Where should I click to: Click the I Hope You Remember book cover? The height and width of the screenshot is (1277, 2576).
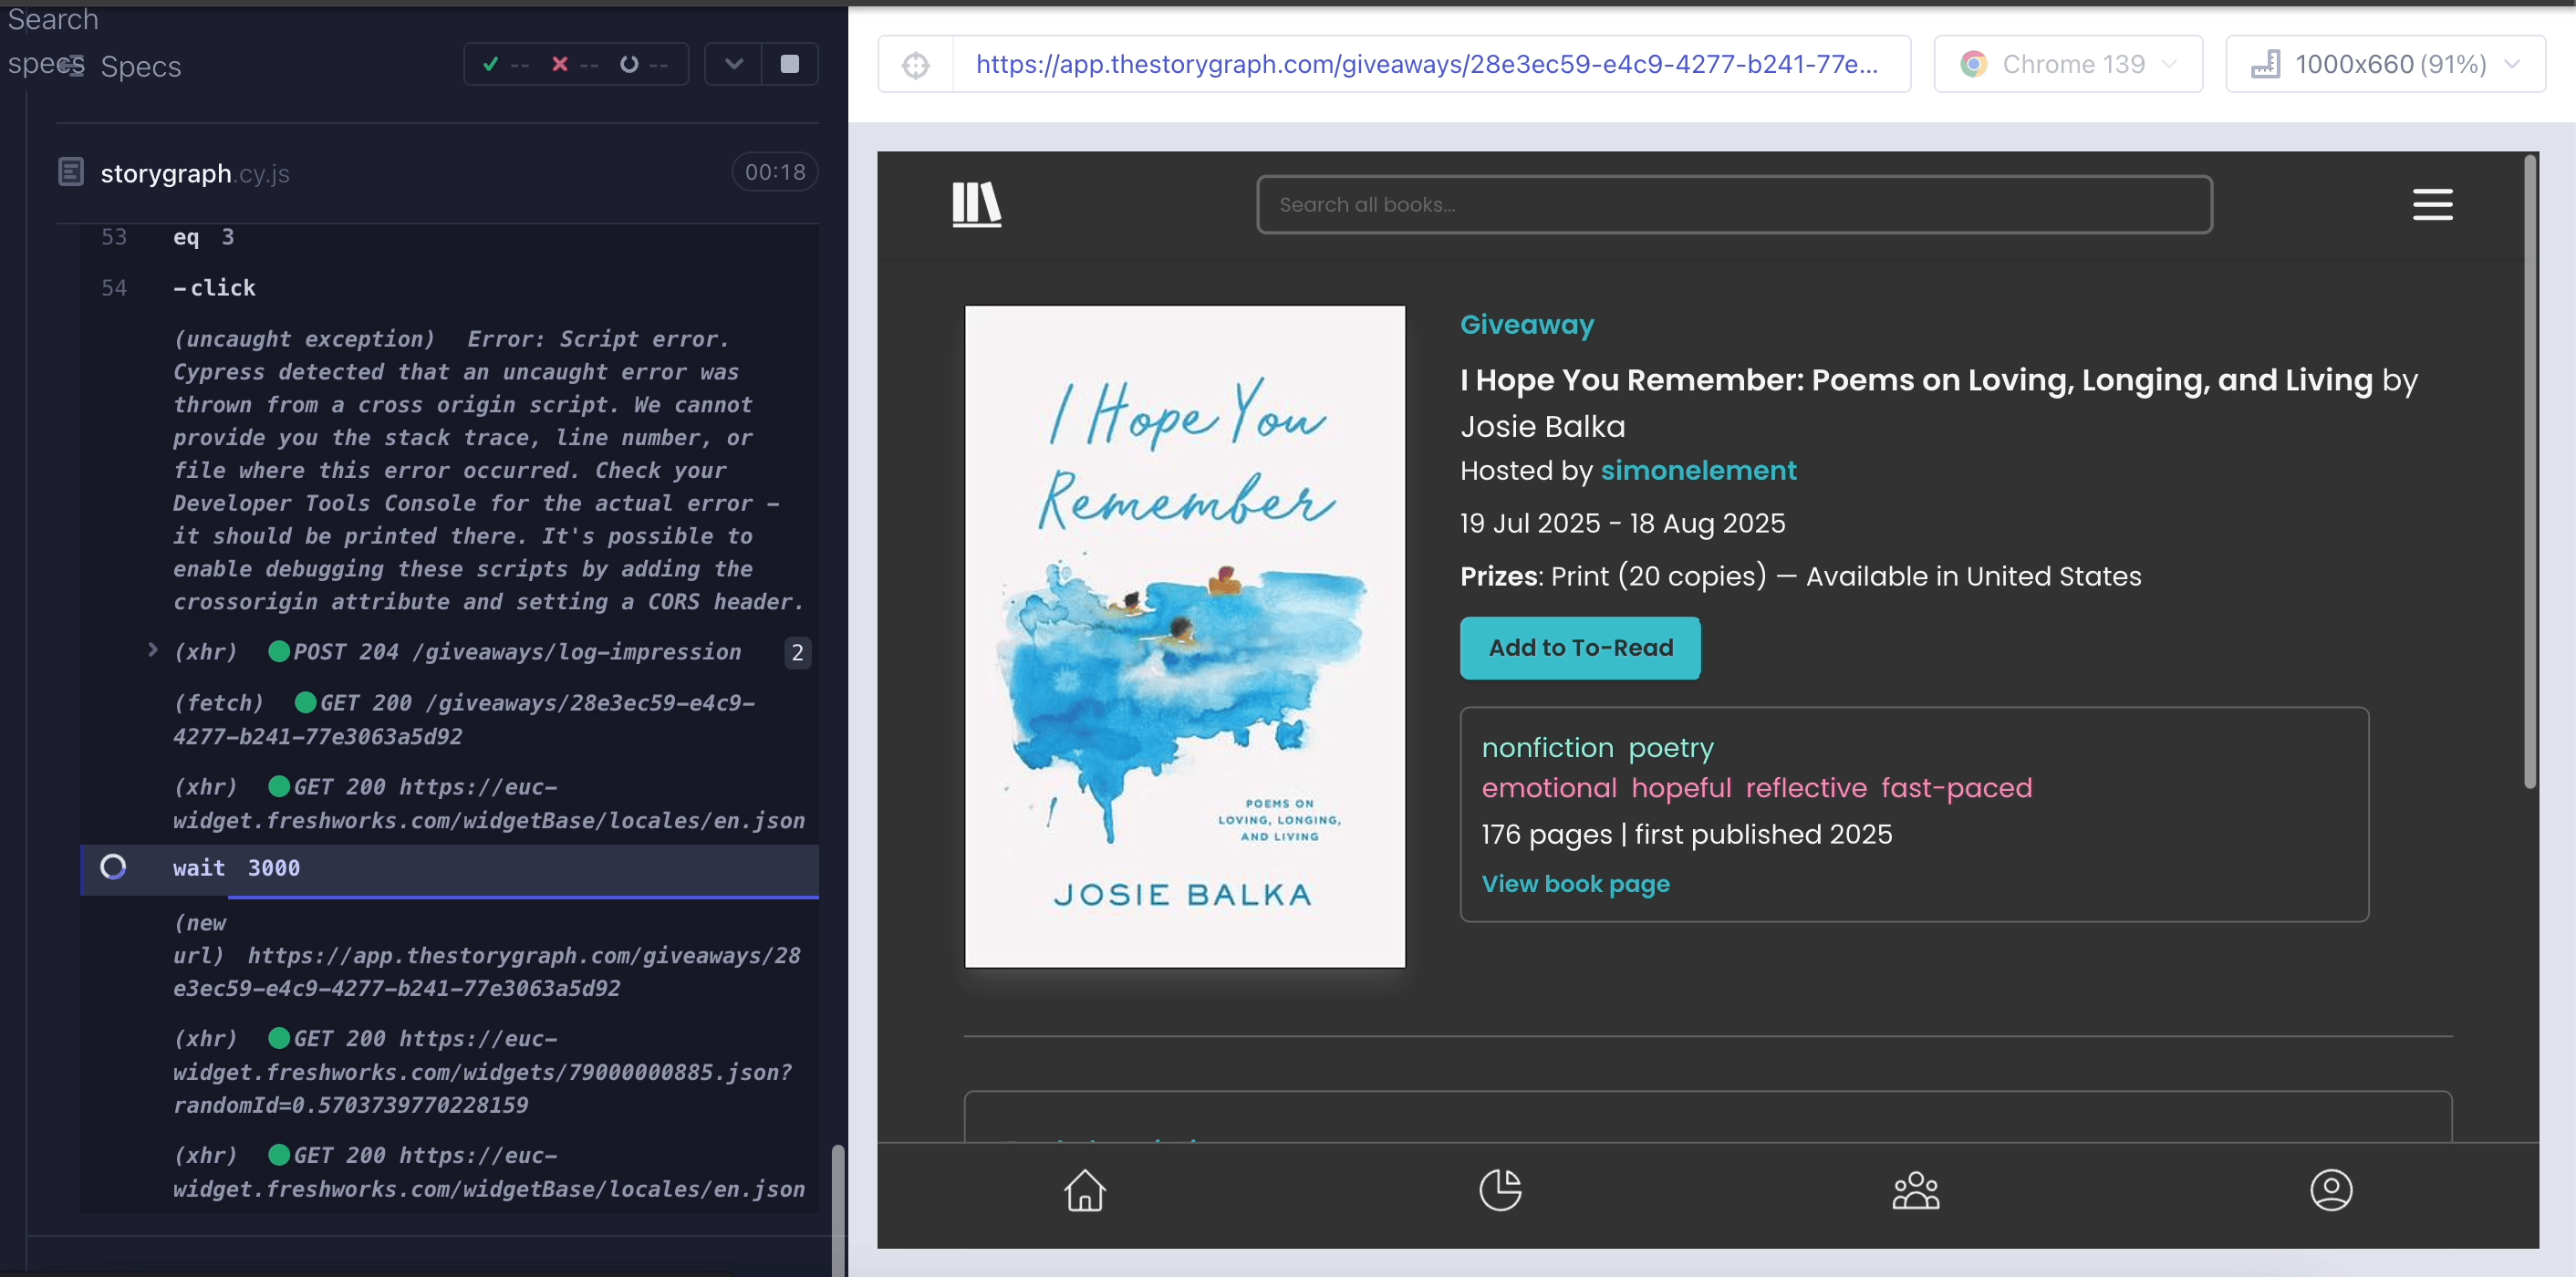[x=1184, y=637]
